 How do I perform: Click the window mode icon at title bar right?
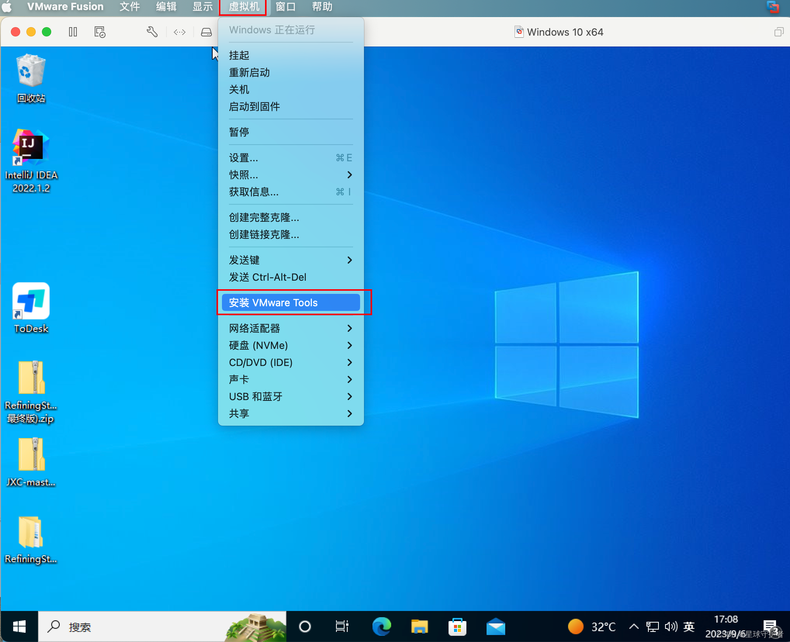778,32
